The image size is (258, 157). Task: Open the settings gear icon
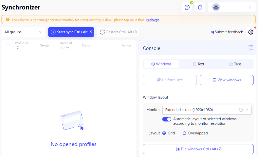click(251, 32)
